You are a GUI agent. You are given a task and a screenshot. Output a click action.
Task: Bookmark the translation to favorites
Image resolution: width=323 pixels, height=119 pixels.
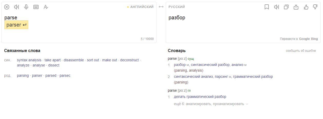click(267, 7)
